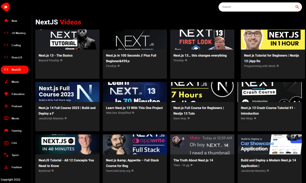Visit the freeCodeCamp.org channel
The width and height of the screenshot is (306, 183).
(118, 171)
